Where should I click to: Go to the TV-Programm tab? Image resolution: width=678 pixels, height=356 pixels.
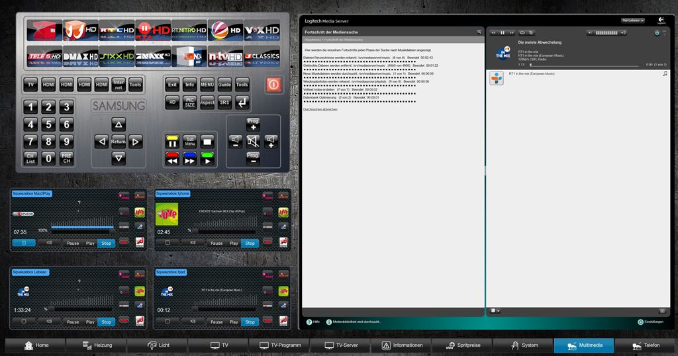pos(280,345)
